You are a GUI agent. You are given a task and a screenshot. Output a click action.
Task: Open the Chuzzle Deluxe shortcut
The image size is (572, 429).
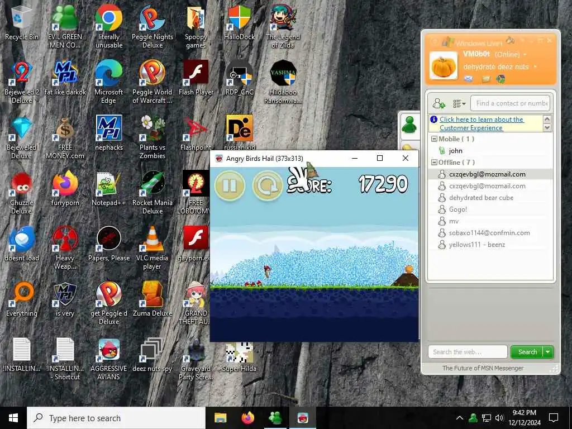(22, 193)
